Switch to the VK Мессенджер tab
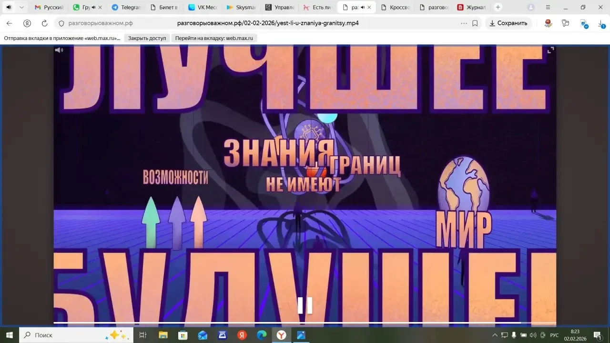Image resolution: width=610 pixels, height=343 pixels. (203, 7)
